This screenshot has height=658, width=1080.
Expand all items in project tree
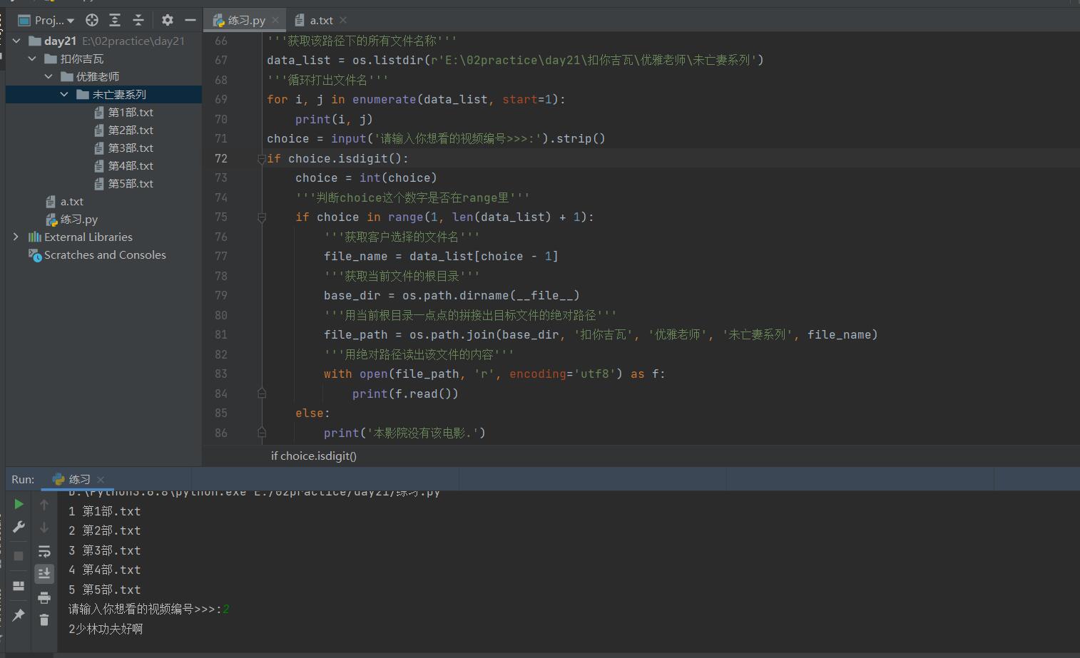[x=115, y=20]
